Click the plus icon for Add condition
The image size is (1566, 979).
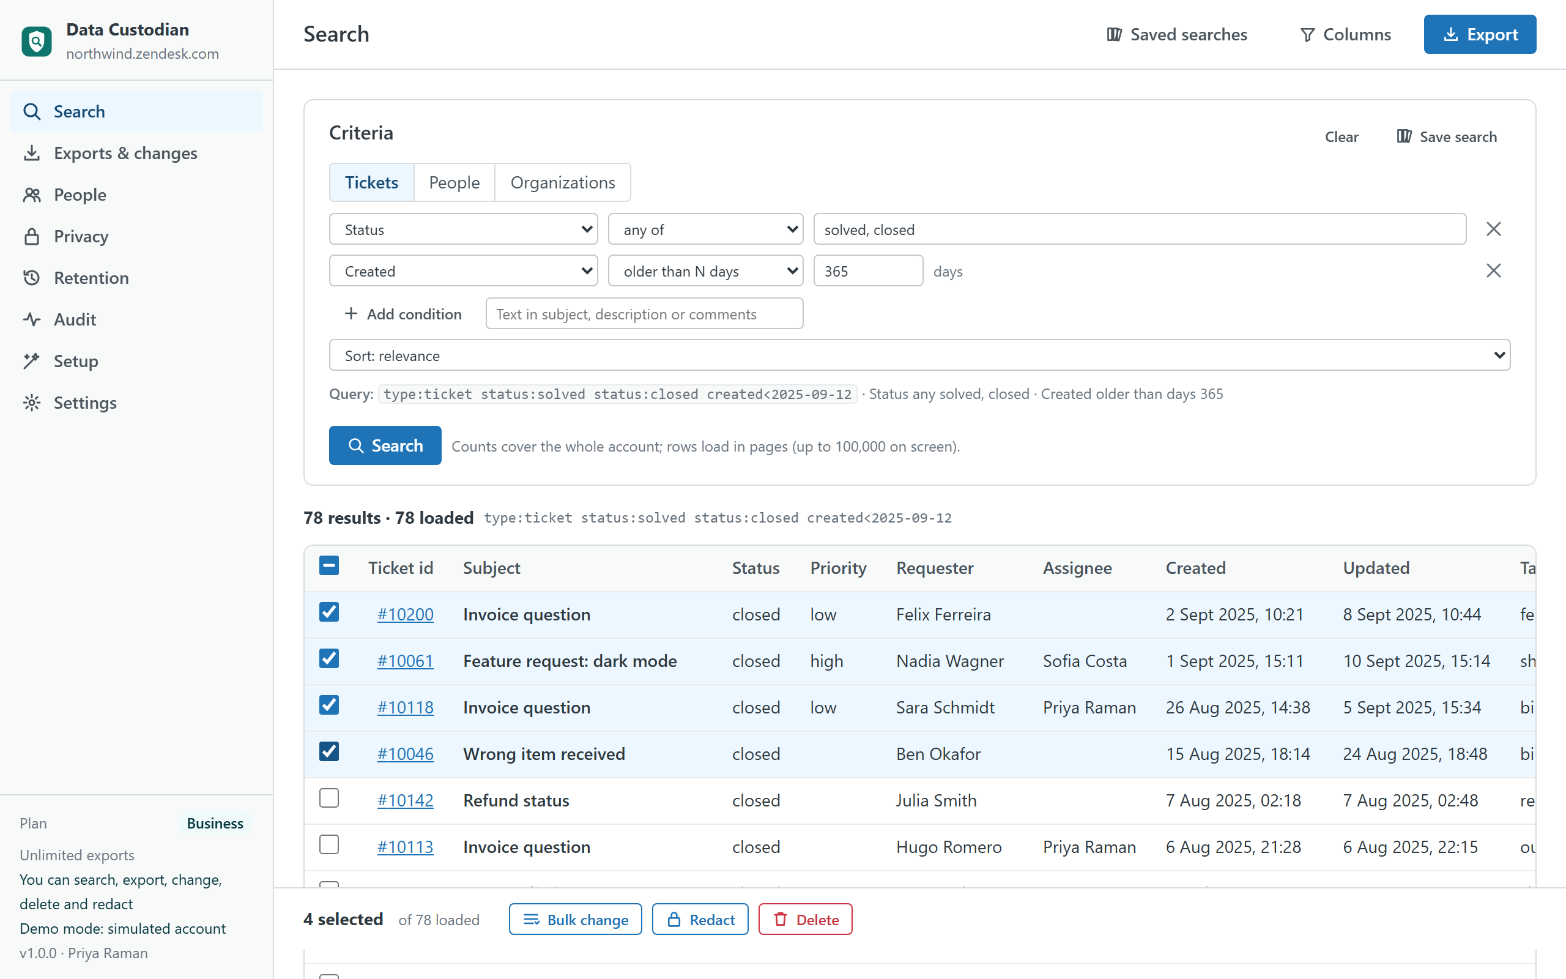(351, 313)
